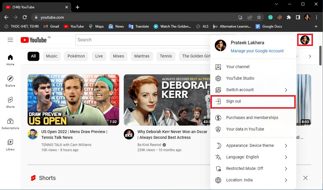Go to Home in the sidebar
Screen dimensions: 323x190
10,60
